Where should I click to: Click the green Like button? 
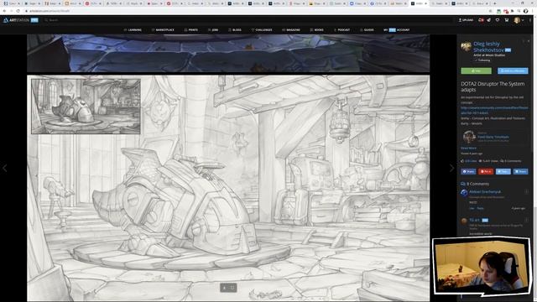coord(476,70)
